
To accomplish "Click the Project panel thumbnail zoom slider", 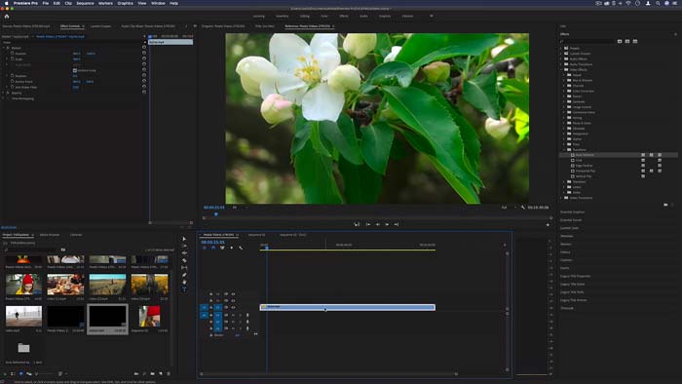I will click(46, 373).
